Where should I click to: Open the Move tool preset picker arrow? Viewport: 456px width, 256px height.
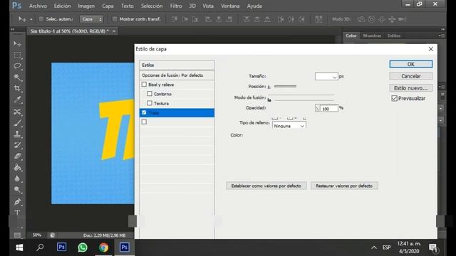[x=31, y=19]
